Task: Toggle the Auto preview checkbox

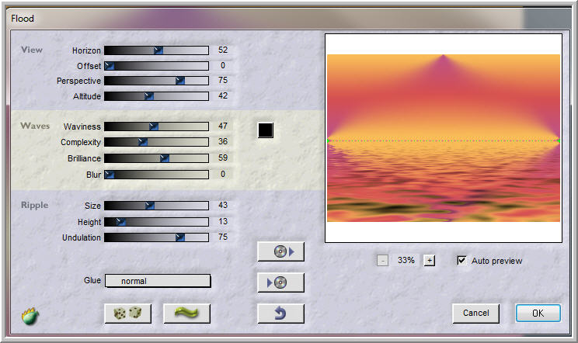Action: coord(461,261)
